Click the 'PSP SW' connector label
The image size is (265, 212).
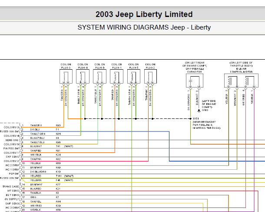pyautogui.click(x=14, y=174)
